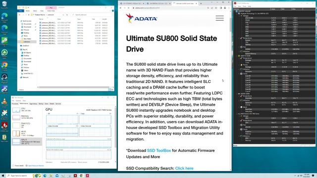Select Quick access in File Explorer

click(27, 21)
